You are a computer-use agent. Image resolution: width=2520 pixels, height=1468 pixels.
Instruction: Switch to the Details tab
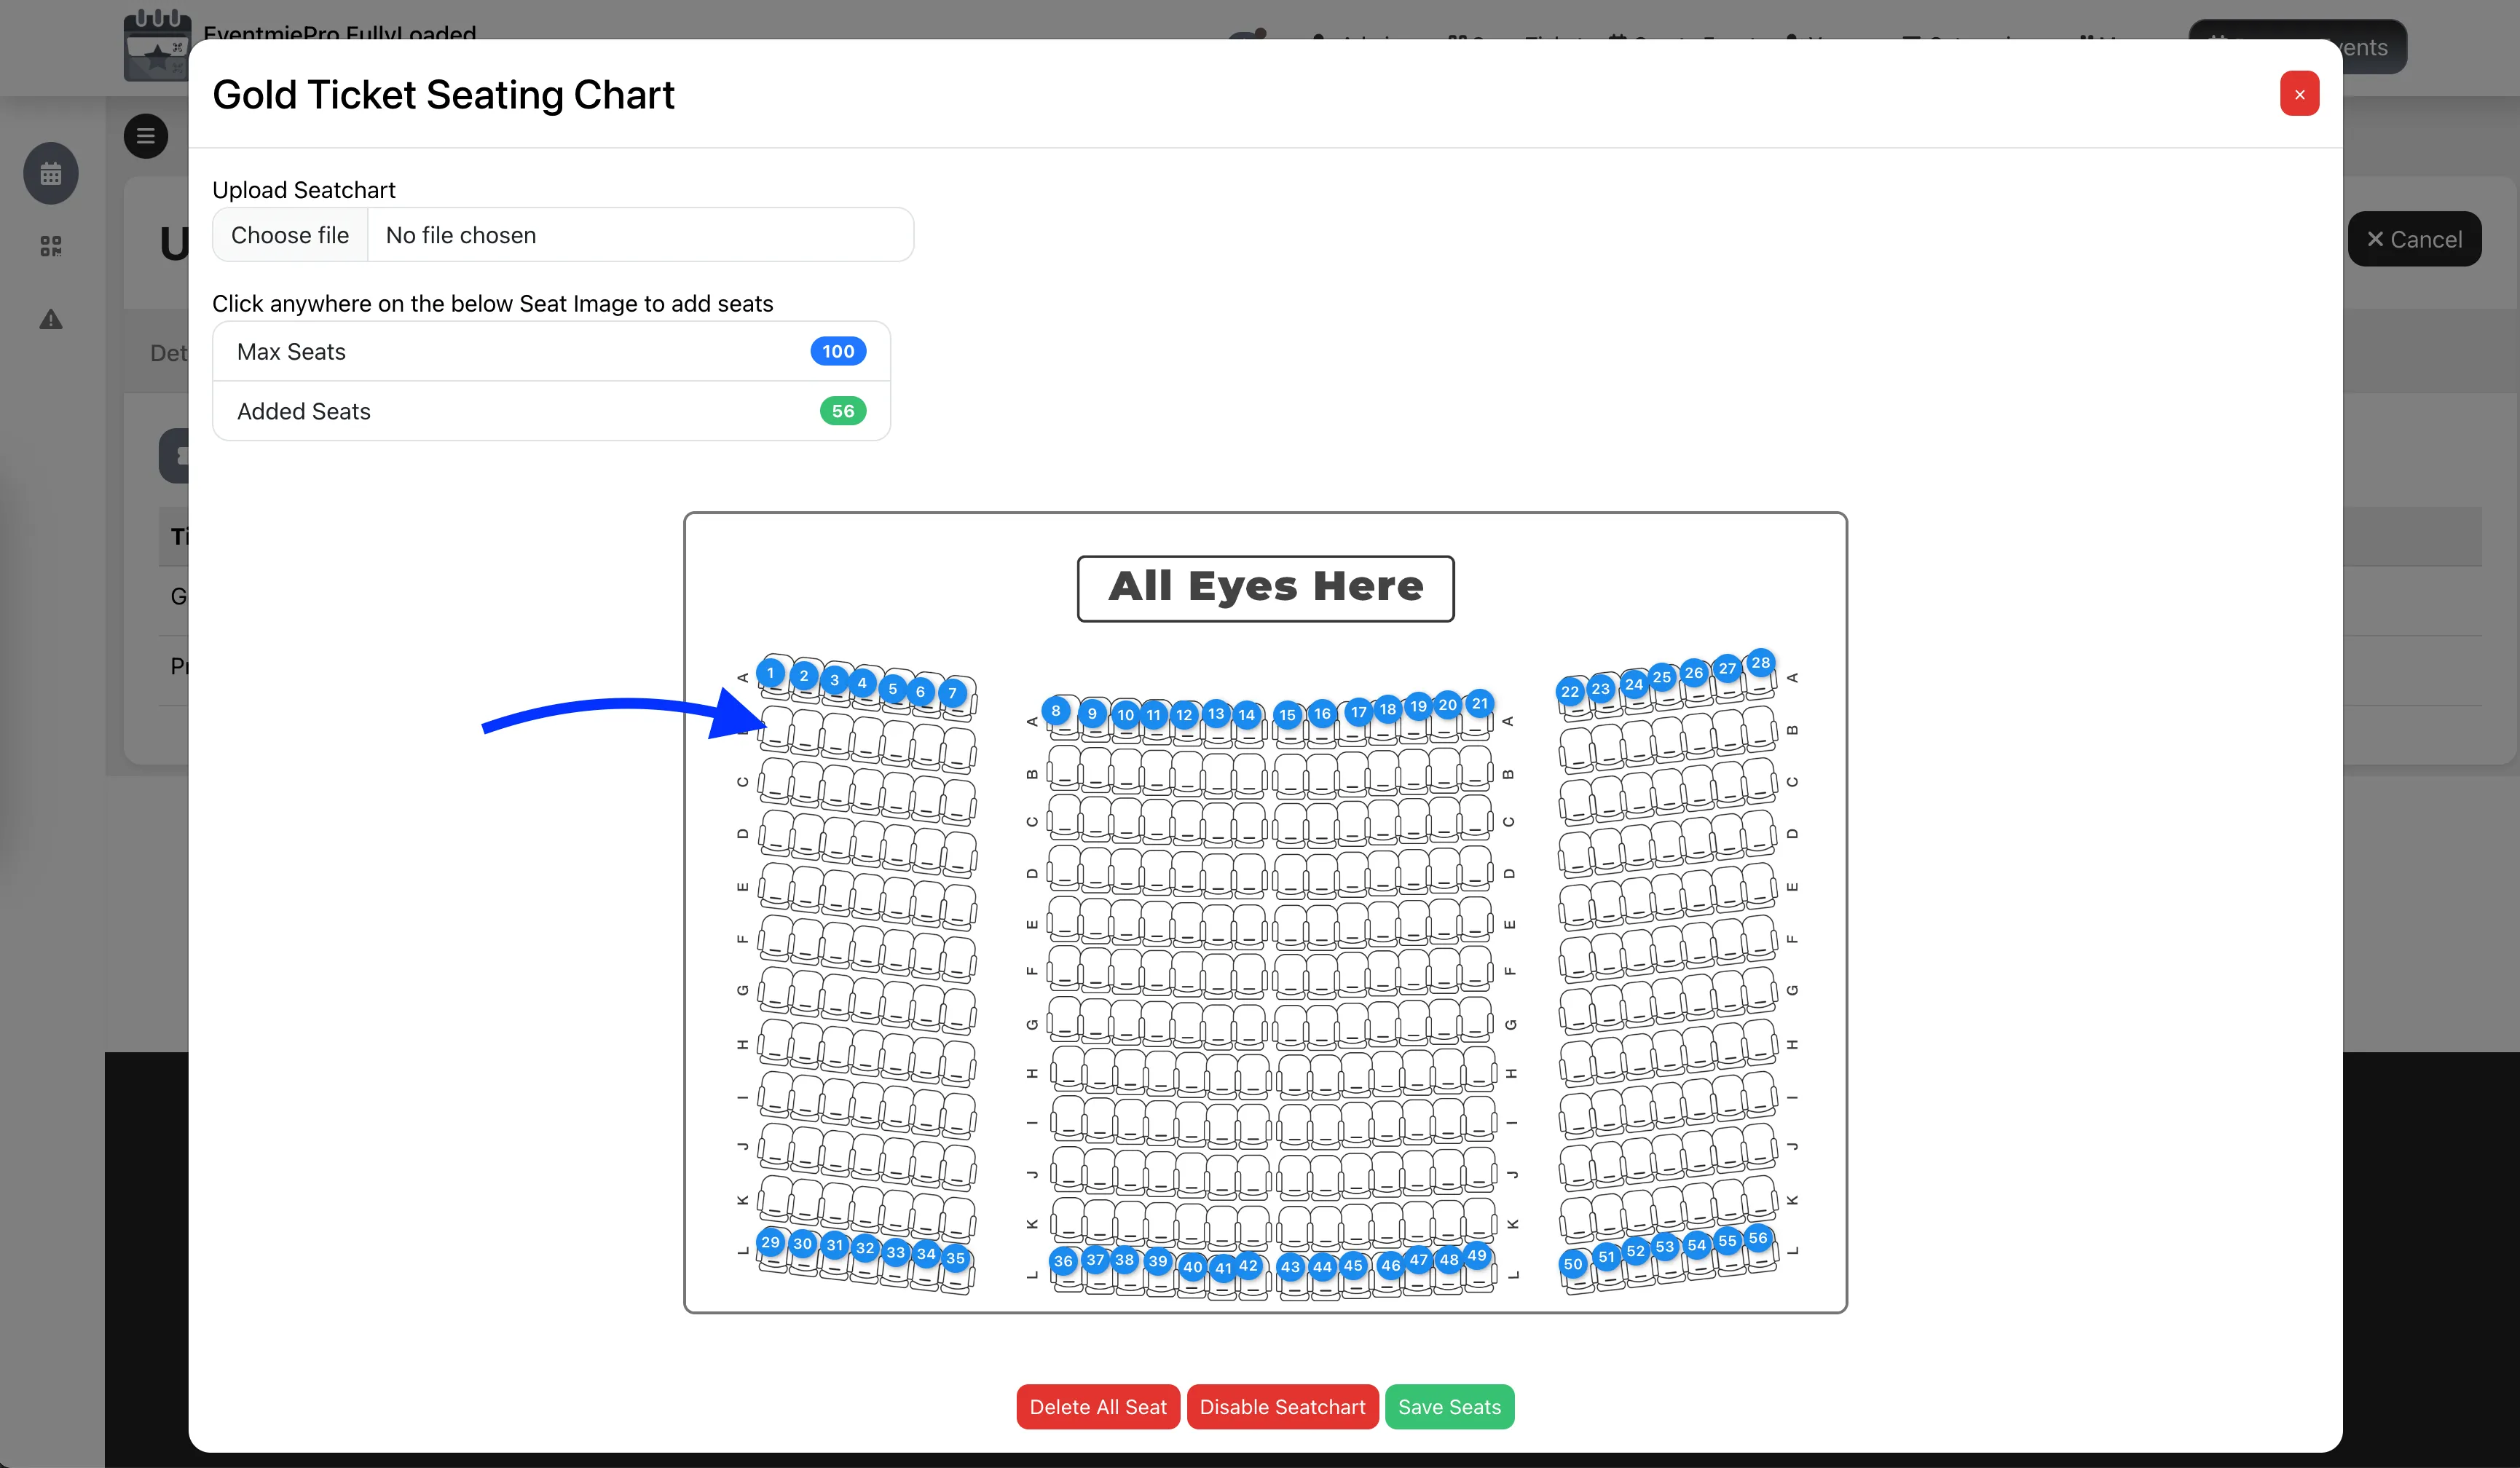[x=169, y=353]
